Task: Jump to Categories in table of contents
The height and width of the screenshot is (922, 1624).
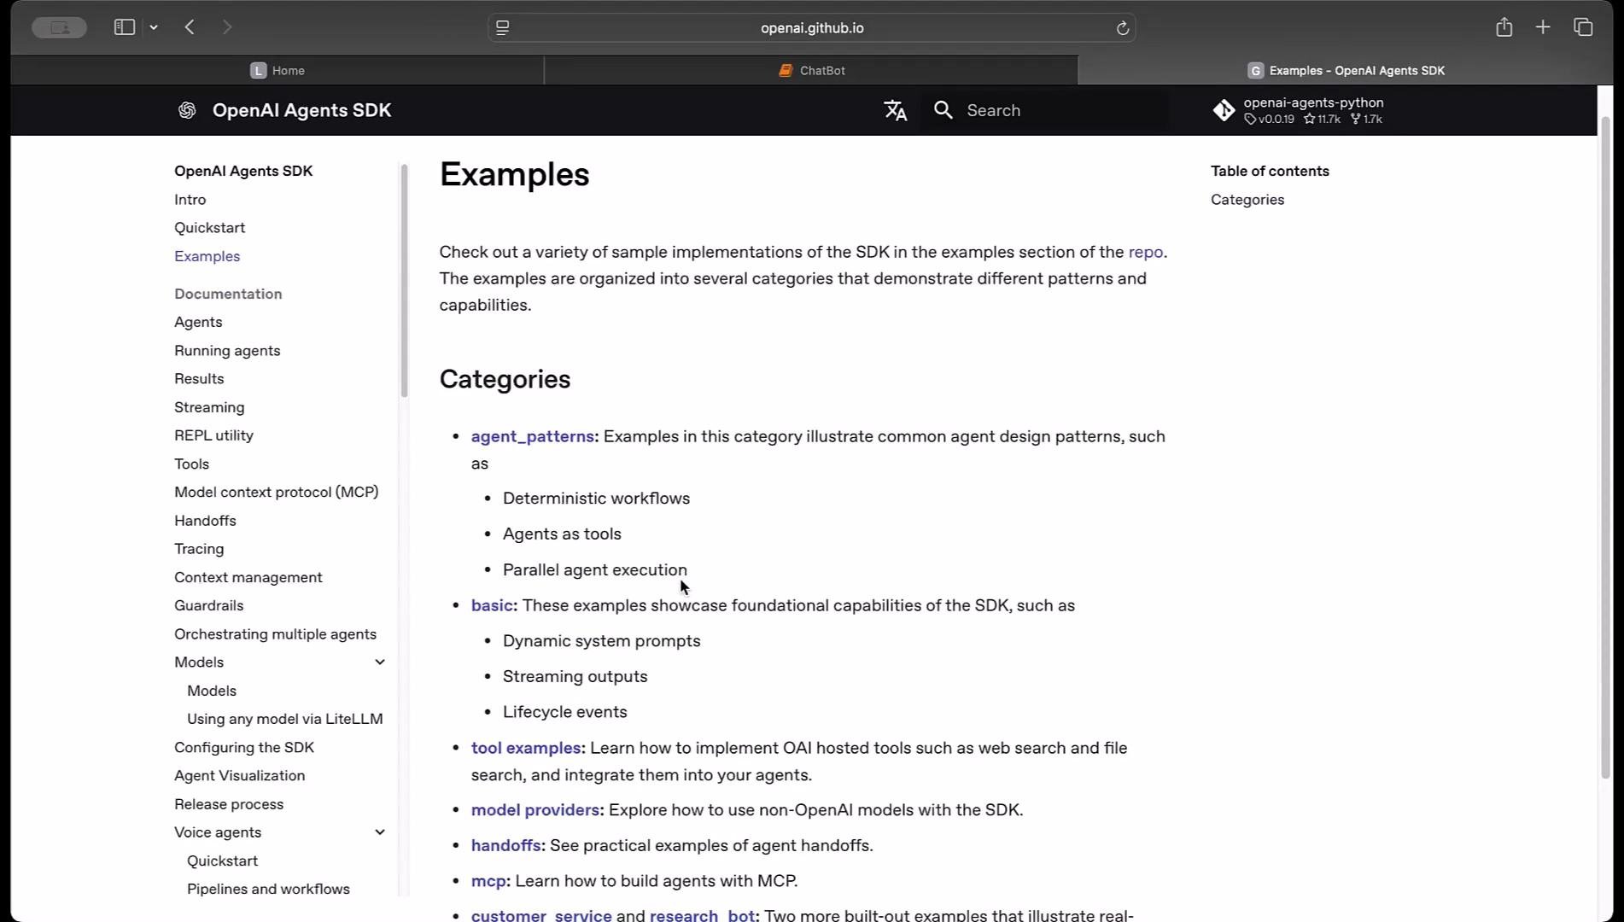Action: pos(1247,199)
